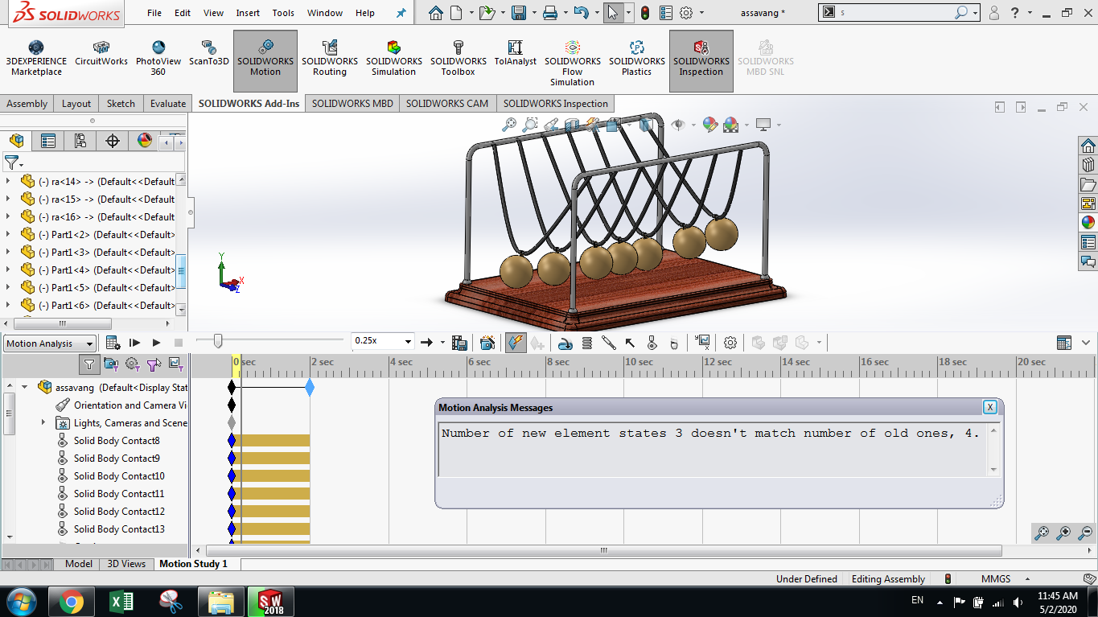Open the timeline filter icon
Viewport: 1098px width, 617px height.
[x=89, y=364]
